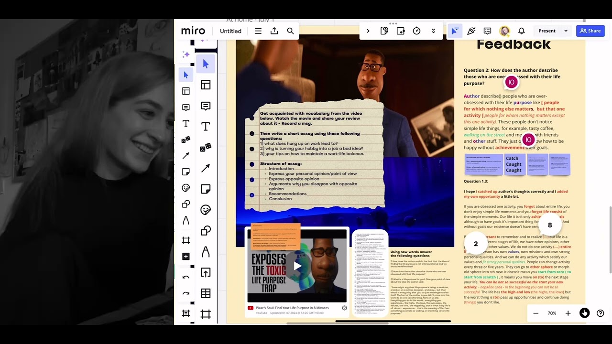Open the timer tool in top toolbar
This screenshot has width=612, height=344.
pyautogui.click(x=417, y=31)
